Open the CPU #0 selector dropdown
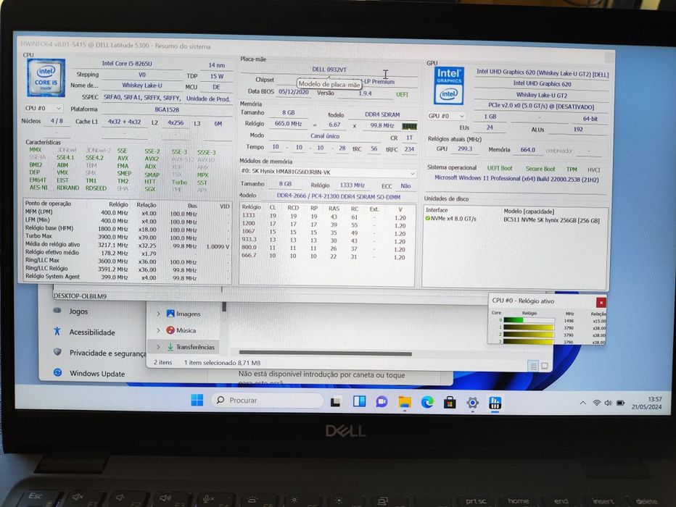The width and height of the screenshot is (676, 507). click(43, 108)
